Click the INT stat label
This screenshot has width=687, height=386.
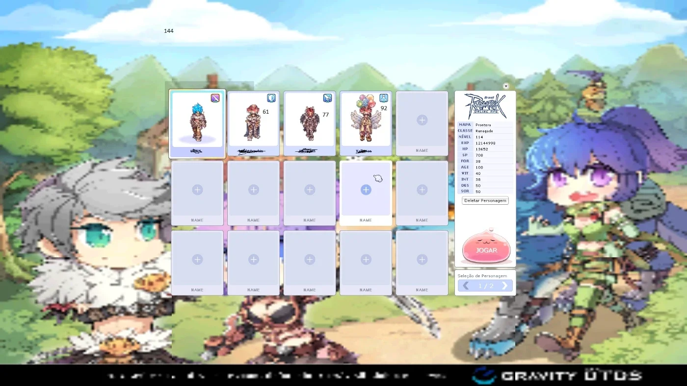tap(465, 179)
